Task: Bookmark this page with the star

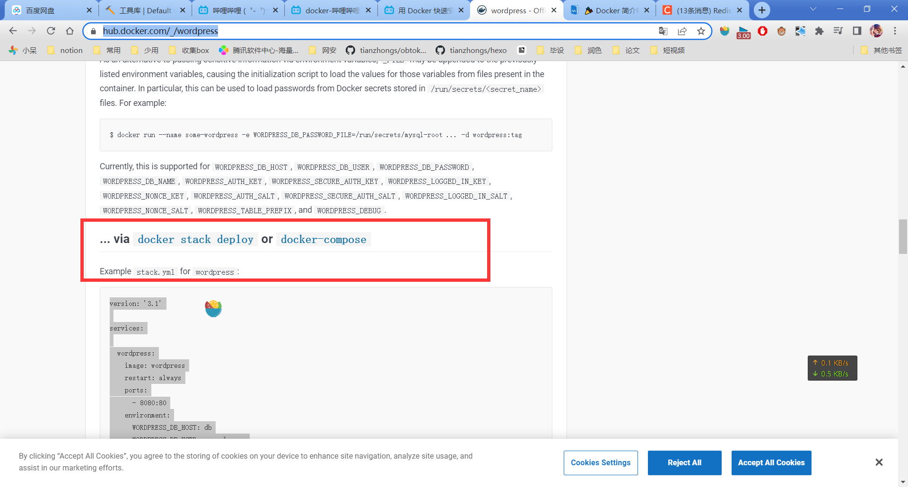Action: tap(701, 31)
